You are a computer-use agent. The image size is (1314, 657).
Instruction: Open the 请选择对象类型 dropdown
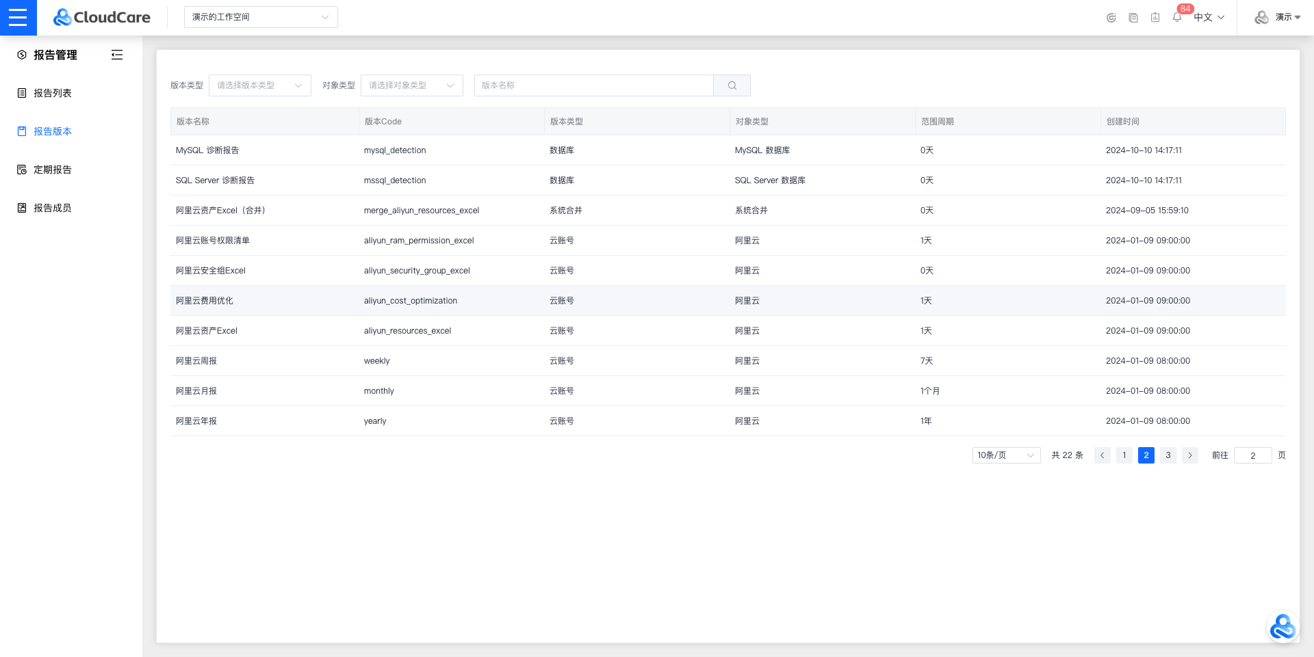click(412, 85)
